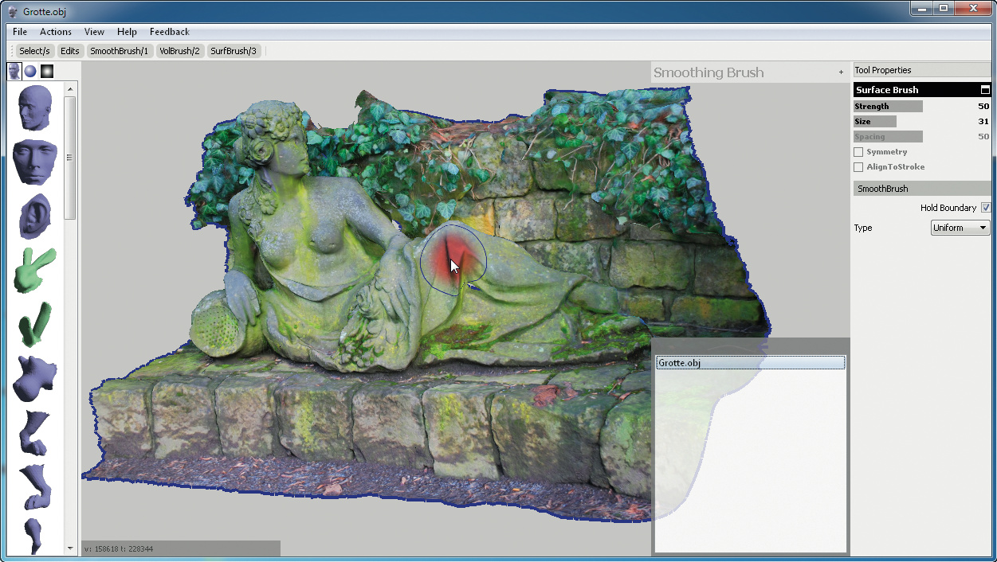
Task: Open the Actions menu
Action: coord(56,32)
